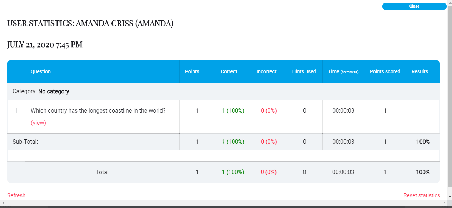Screen dimensions: 452x208
Task: Click the horizontal scrollbar left arrow
Action: coord(3,203)
